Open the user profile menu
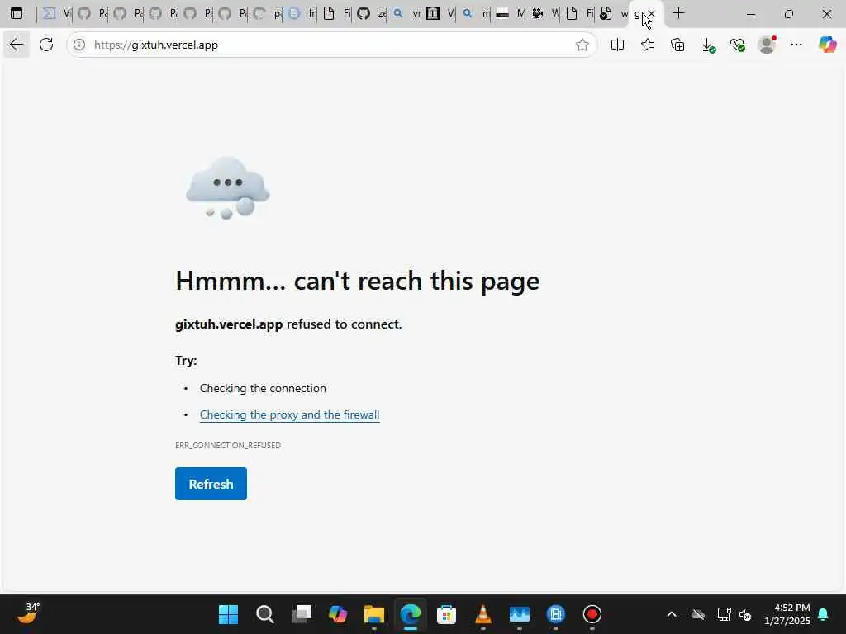 [x=767, y=45]
